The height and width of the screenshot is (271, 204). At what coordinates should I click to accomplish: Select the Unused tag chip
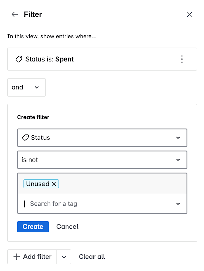coord(41,184)
